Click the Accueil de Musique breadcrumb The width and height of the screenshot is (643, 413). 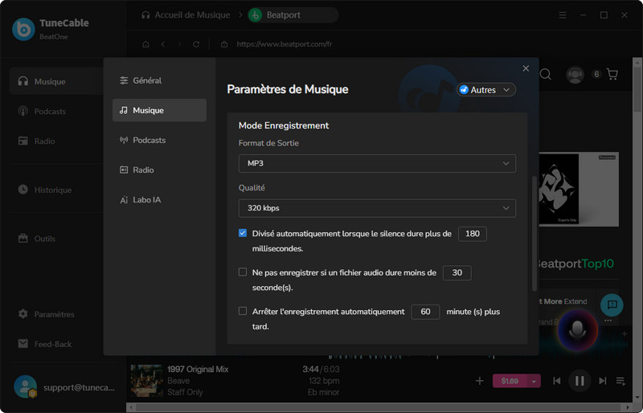[x=186, y=15]
